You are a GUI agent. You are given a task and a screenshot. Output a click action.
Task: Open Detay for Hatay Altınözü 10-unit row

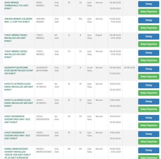148,85
